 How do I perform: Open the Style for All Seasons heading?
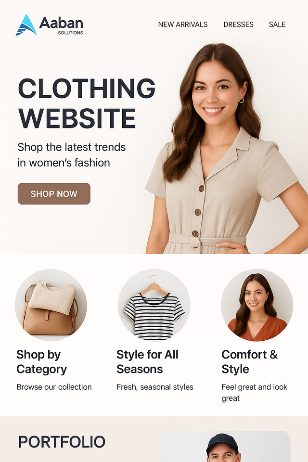pos(147,361)
